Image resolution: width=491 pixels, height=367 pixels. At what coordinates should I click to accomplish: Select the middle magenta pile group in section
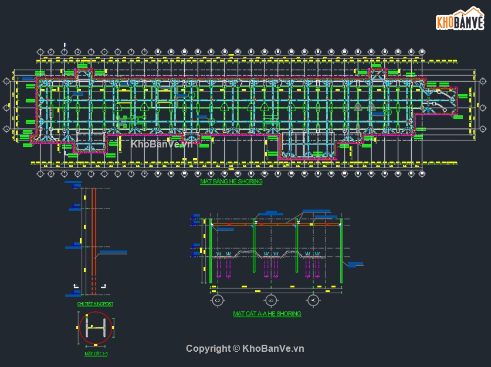pyautogui.click(x=270, y=266)
